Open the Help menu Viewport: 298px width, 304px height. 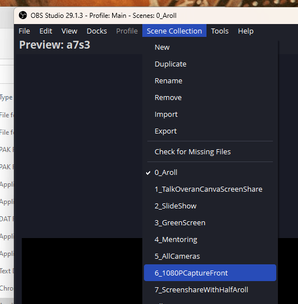[246, 31]
